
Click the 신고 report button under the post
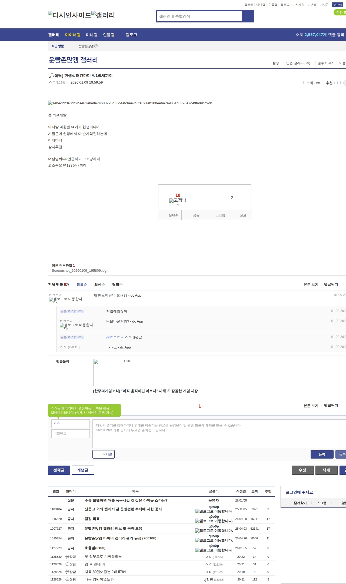click(x=240, y=215)
